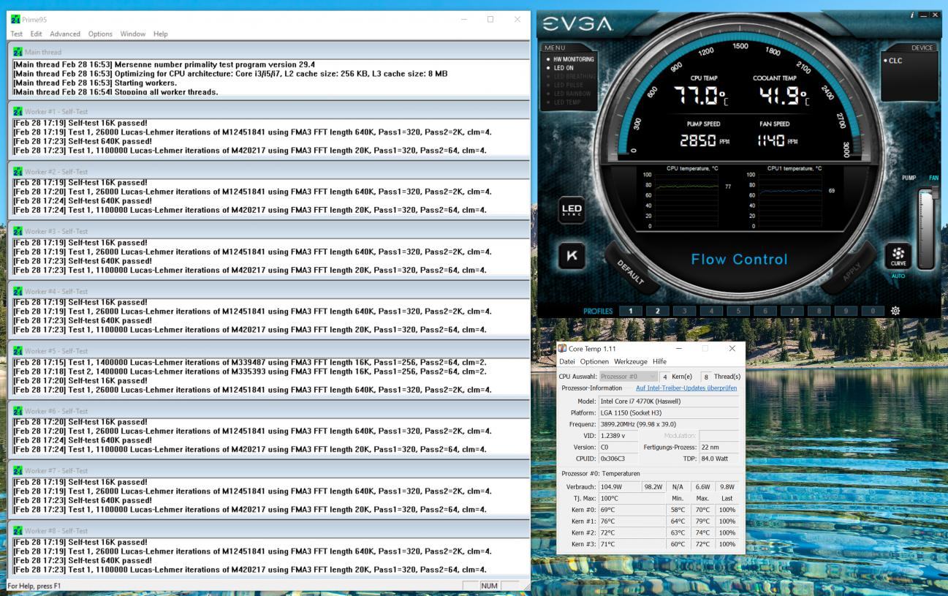Click the 'Intel Core i7 4770K (Haswell)' model field
This screenshot has width=948, height=596.
668,401
